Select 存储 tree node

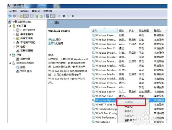(x=19, y=55)
